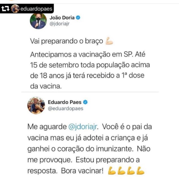179x182 pixels.
Task: Click the tweet text 'Antecipamos a vacinação em SP'
Action: (x=81, y=54)
